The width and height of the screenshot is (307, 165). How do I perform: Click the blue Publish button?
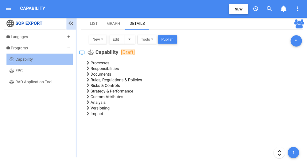coord(167,39)
